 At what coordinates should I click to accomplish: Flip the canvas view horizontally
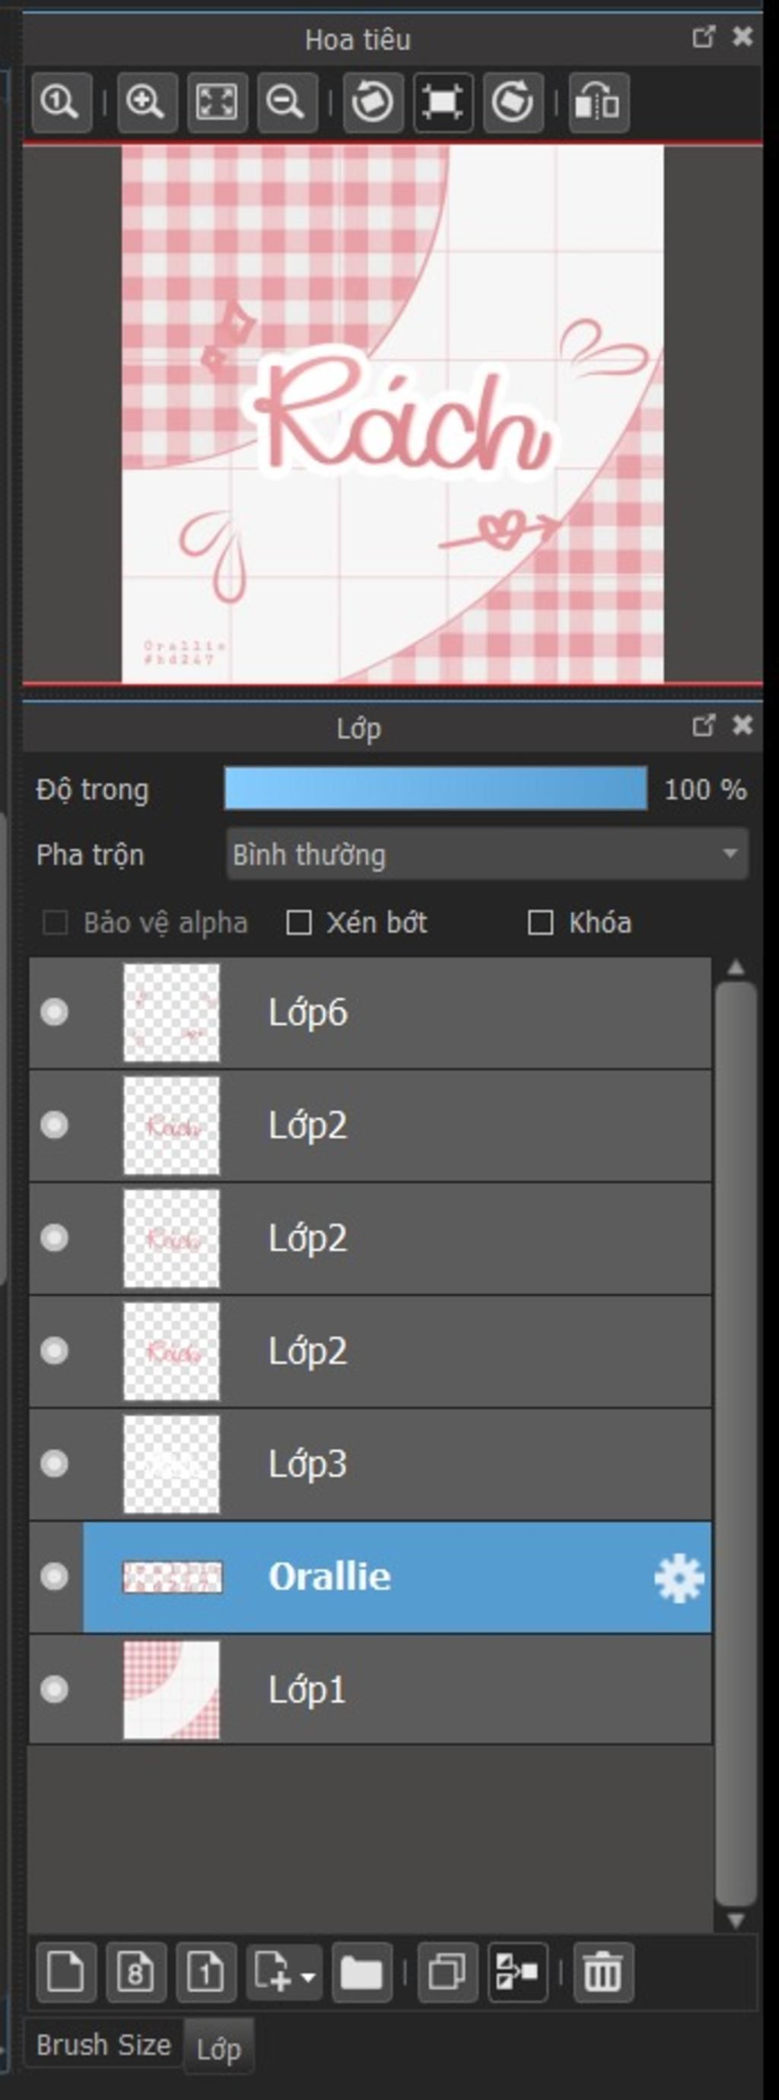(x=599, y=103)
